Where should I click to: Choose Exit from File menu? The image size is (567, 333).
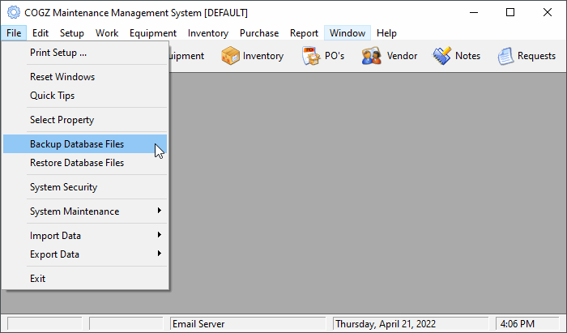click(x=85, y=279)
